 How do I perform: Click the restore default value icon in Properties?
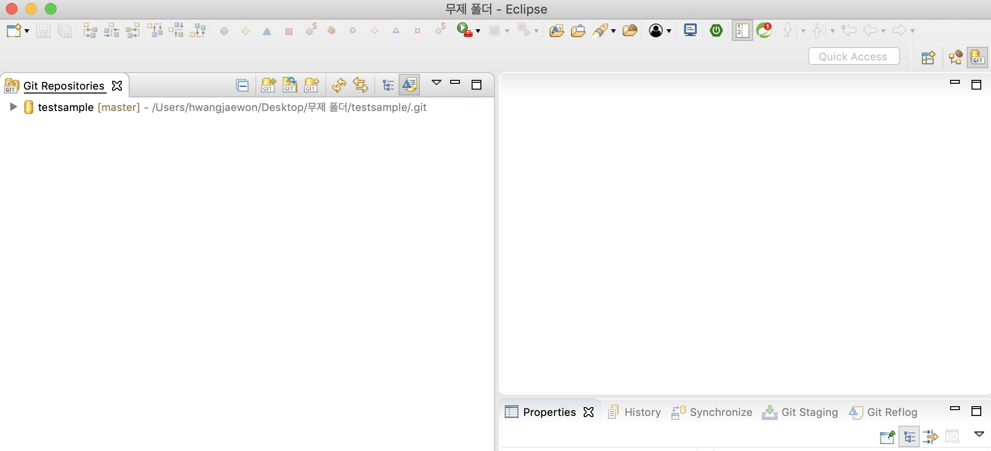pos(952,437)
